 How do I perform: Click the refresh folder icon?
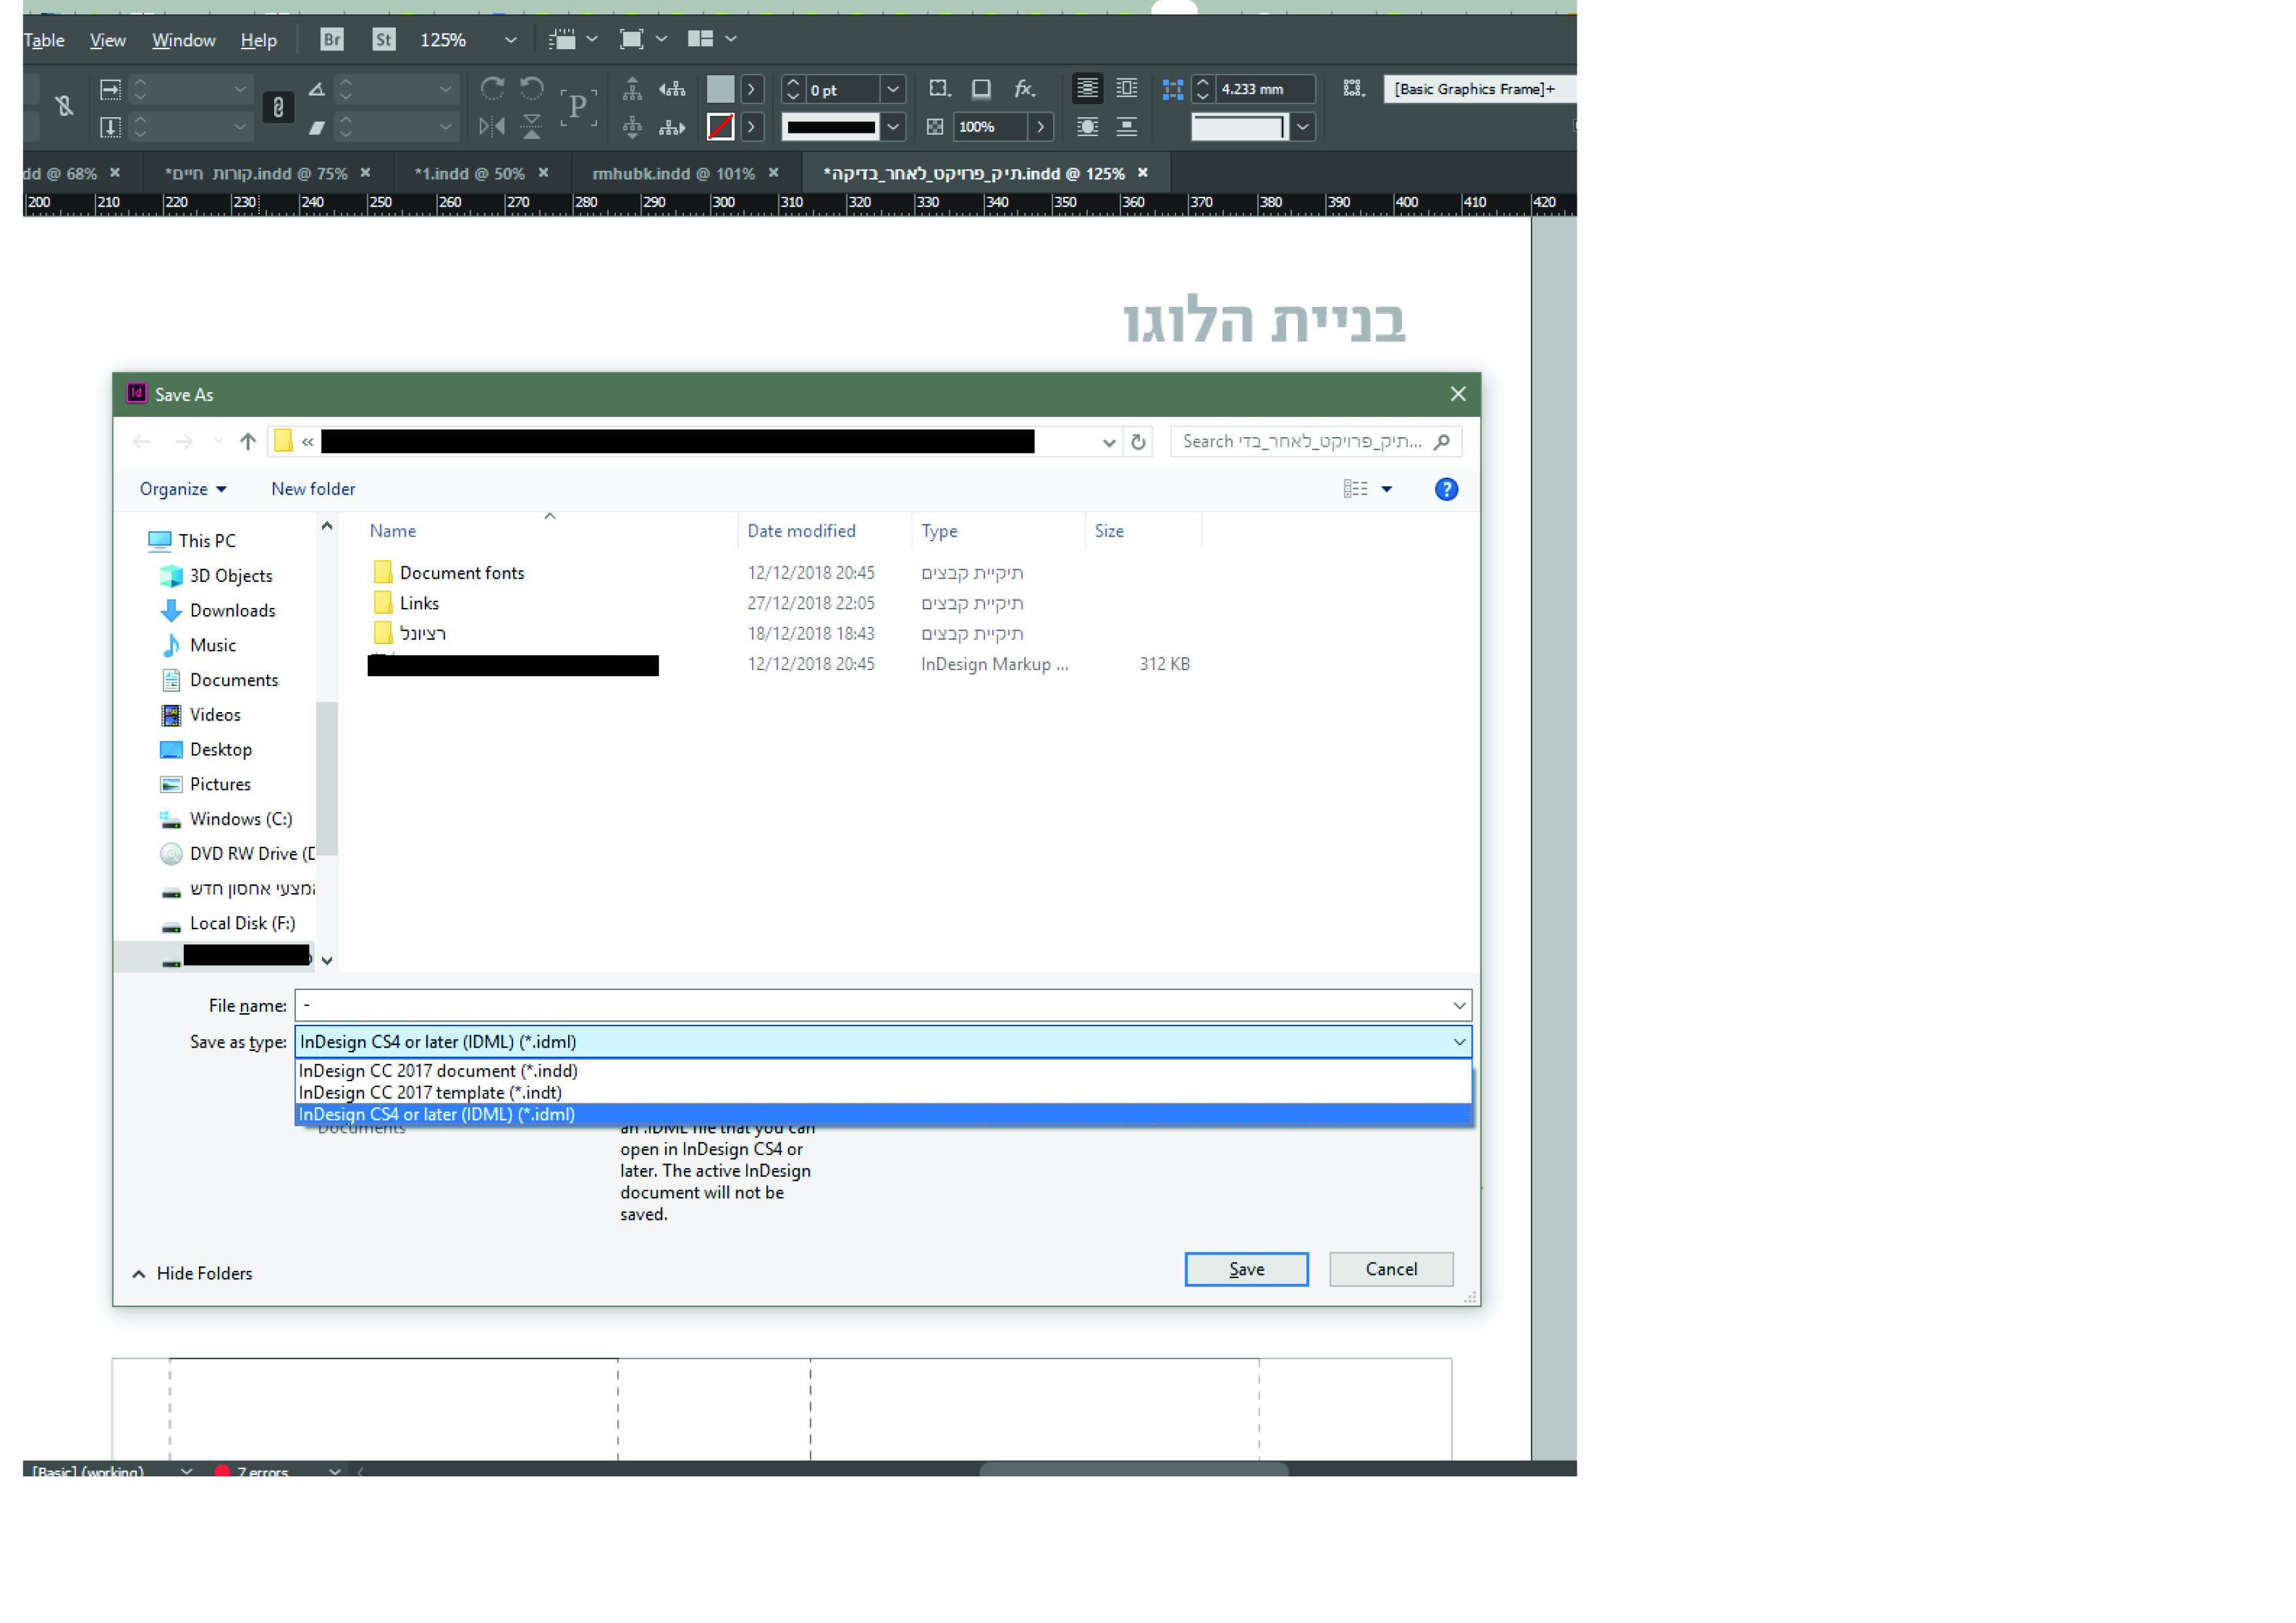[x=1138, y=442]
